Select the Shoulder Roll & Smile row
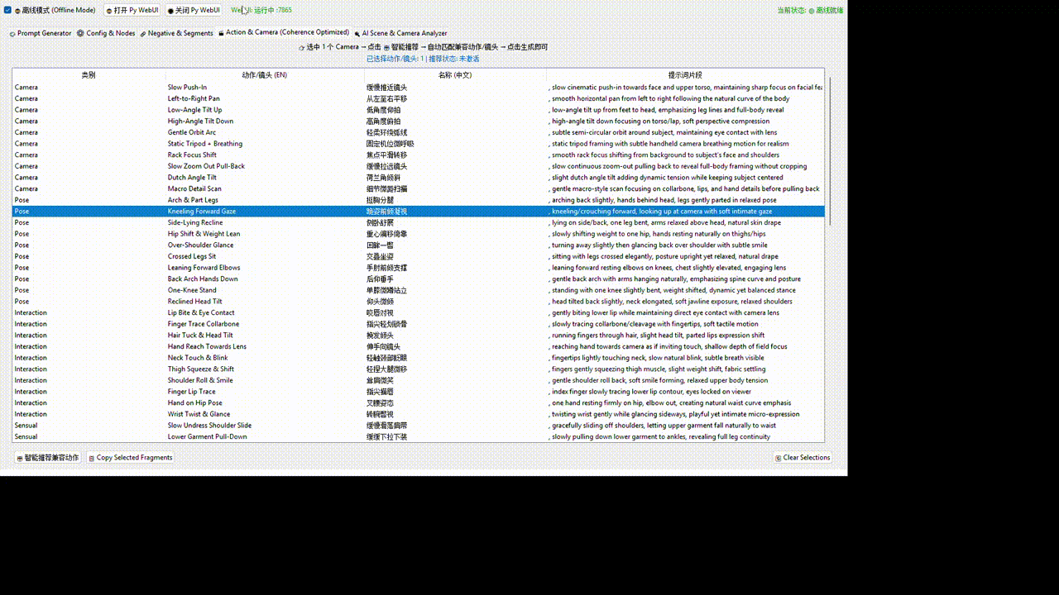The height and width of the screenshot is (595, 1059). 419,380
